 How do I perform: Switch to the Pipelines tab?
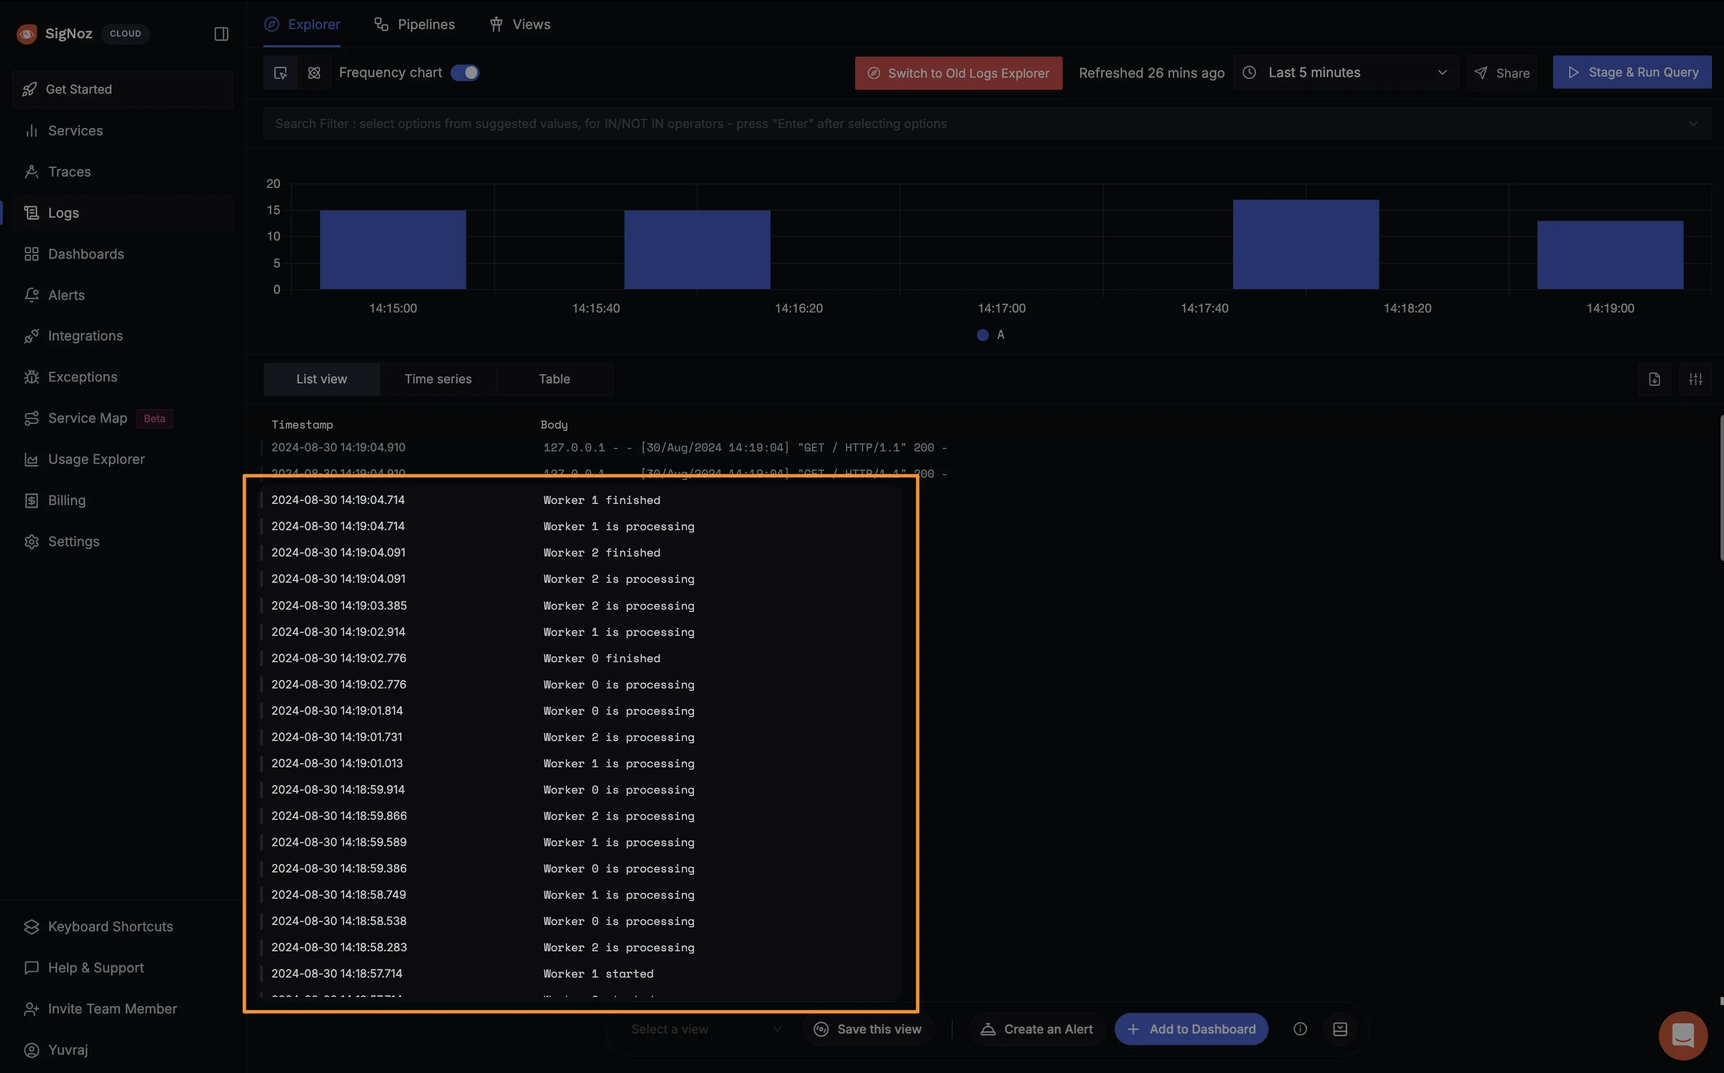coord(414,25)
